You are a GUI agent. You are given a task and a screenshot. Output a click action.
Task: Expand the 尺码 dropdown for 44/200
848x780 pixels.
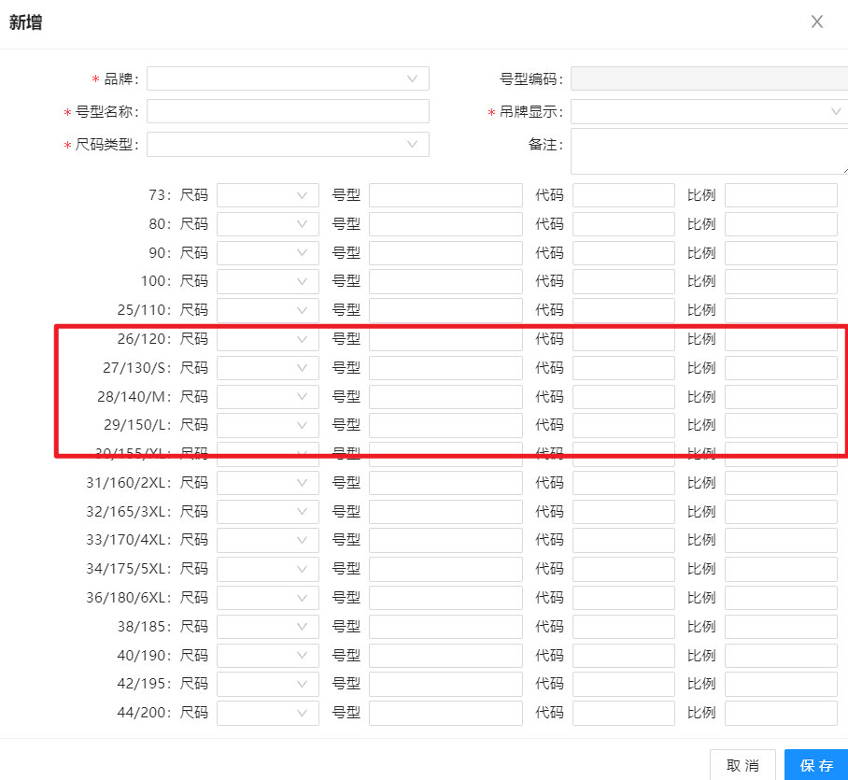pyautogui.click(x=267, y=713)
